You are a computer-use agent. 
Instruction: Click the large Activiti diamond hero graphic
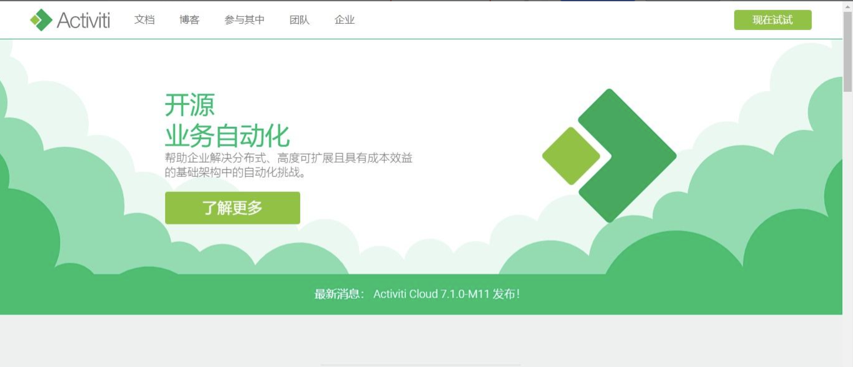tap(609, 156)
